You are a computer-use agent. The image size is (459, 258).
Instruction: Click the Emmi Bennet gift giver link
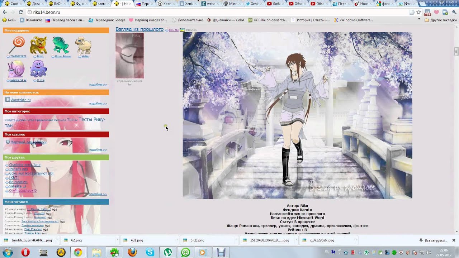coord(63,57)
